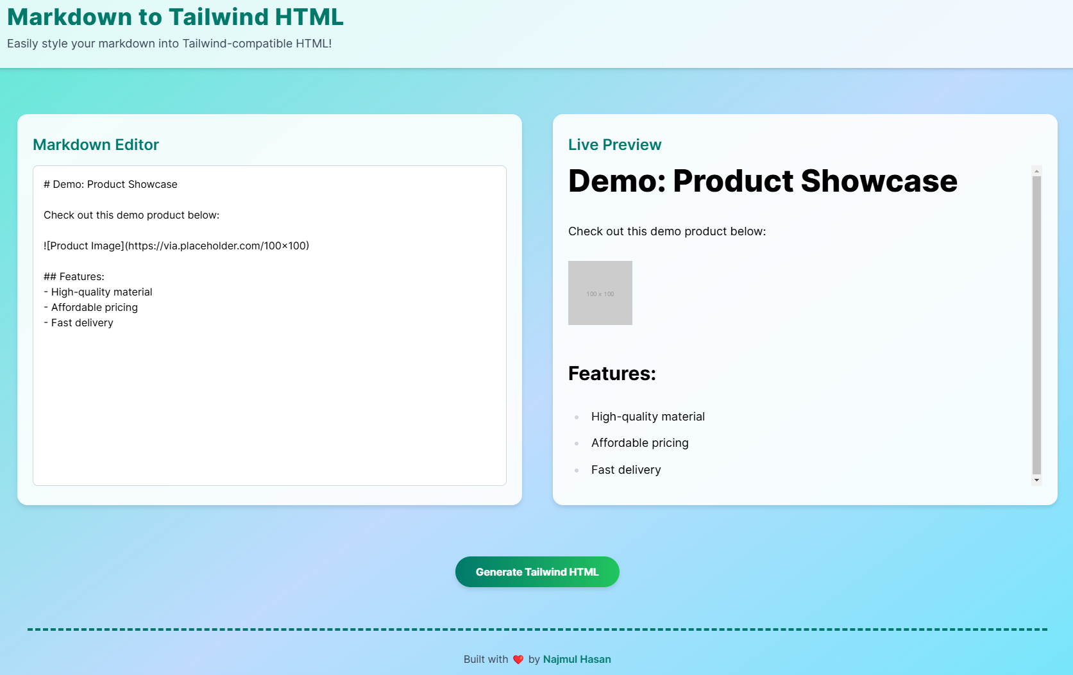This screenshot has width=1073, height=675.
Task: Open the Najmul Hasan author link
Action: (577, 659)
